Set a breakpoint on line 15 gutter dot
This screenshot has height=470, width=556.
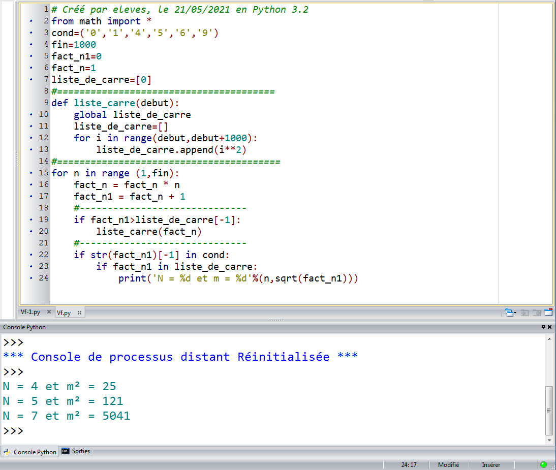[32, 173]
